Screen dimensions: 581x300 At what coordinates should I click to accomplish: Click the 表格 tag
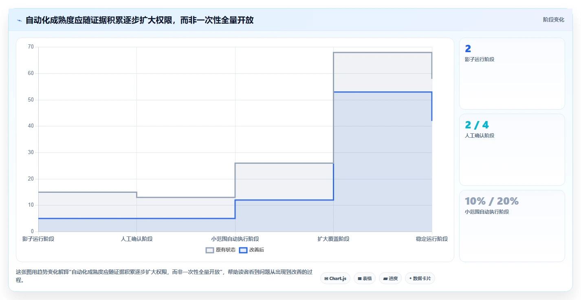click(x=364, y=278)
